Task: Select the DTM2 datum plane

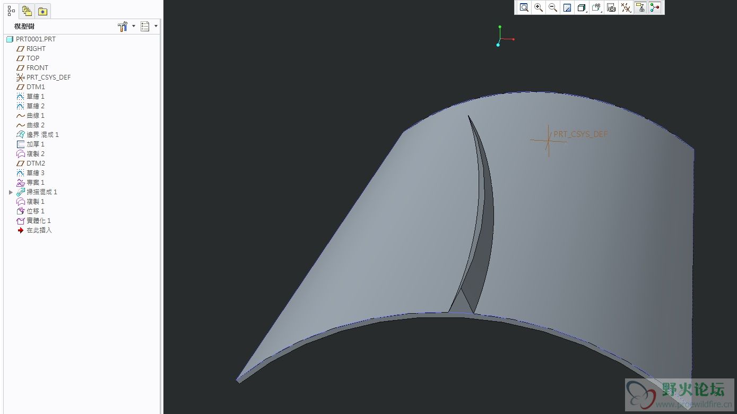Action: pos(31,163)
